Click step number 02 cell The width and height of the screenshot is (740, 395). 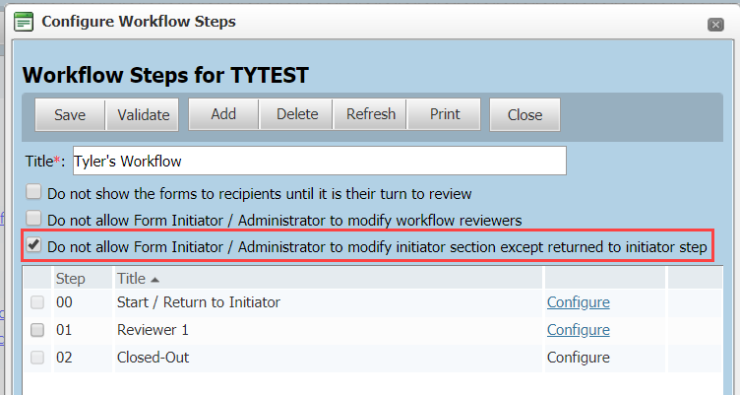click(64, 358)
